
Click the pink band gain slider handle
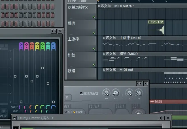tap(26, 76)
